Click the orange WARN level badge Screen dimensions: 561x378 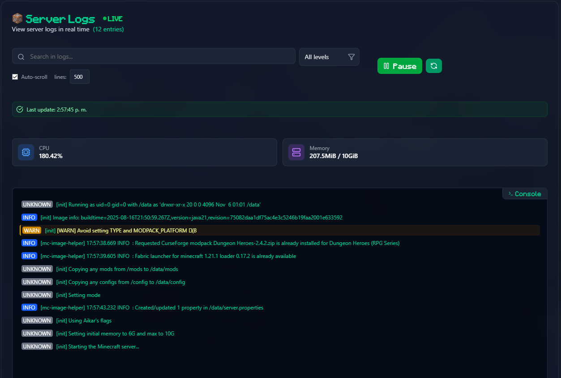click(x=32, y=230)
